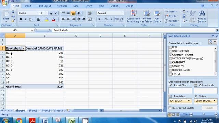Screen dimensions: 219x123
Task: Click the Middle Align icon
Action: (68, 13)
